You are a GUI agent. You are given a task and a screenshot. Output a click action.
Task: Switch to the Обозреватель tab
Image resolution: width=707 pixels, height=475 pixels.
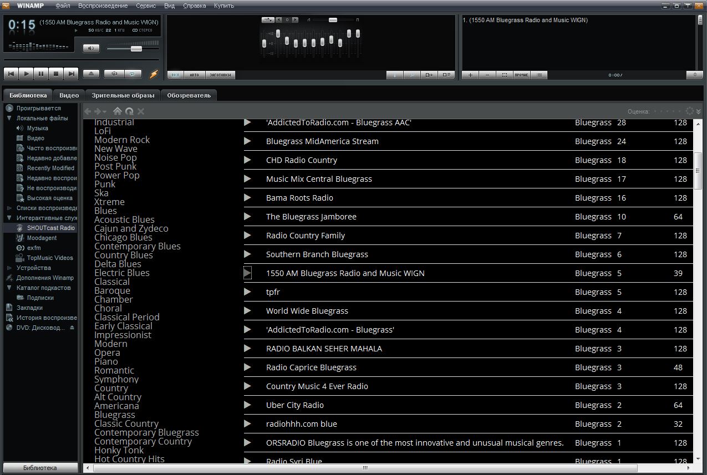tap(189, 95)
